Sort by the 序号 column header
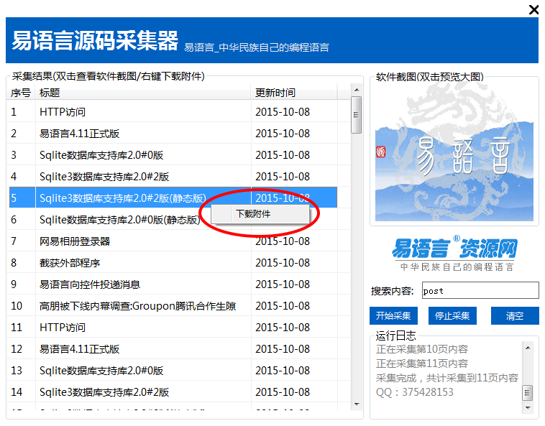The width and height of the screenshot is (545, 426). pos(21,93)
